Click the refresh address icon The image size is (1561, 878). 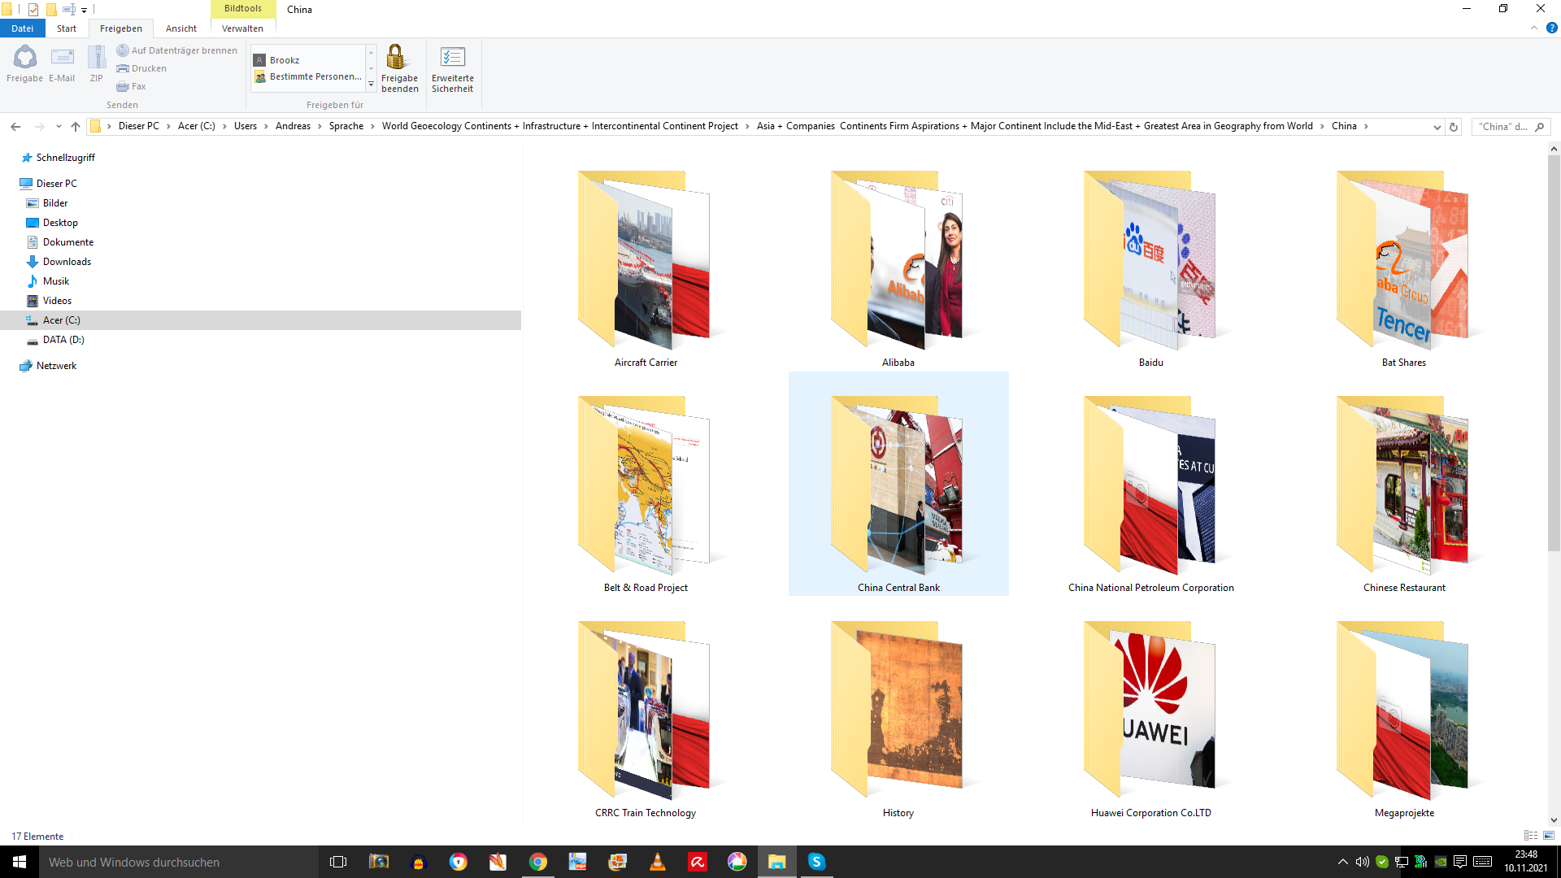pyautogui.click(x=1454, y=127)
